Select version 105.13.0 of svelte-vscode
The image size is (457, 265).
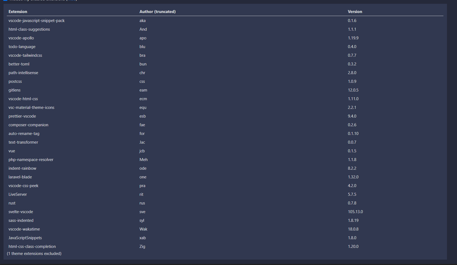(355, 212)
